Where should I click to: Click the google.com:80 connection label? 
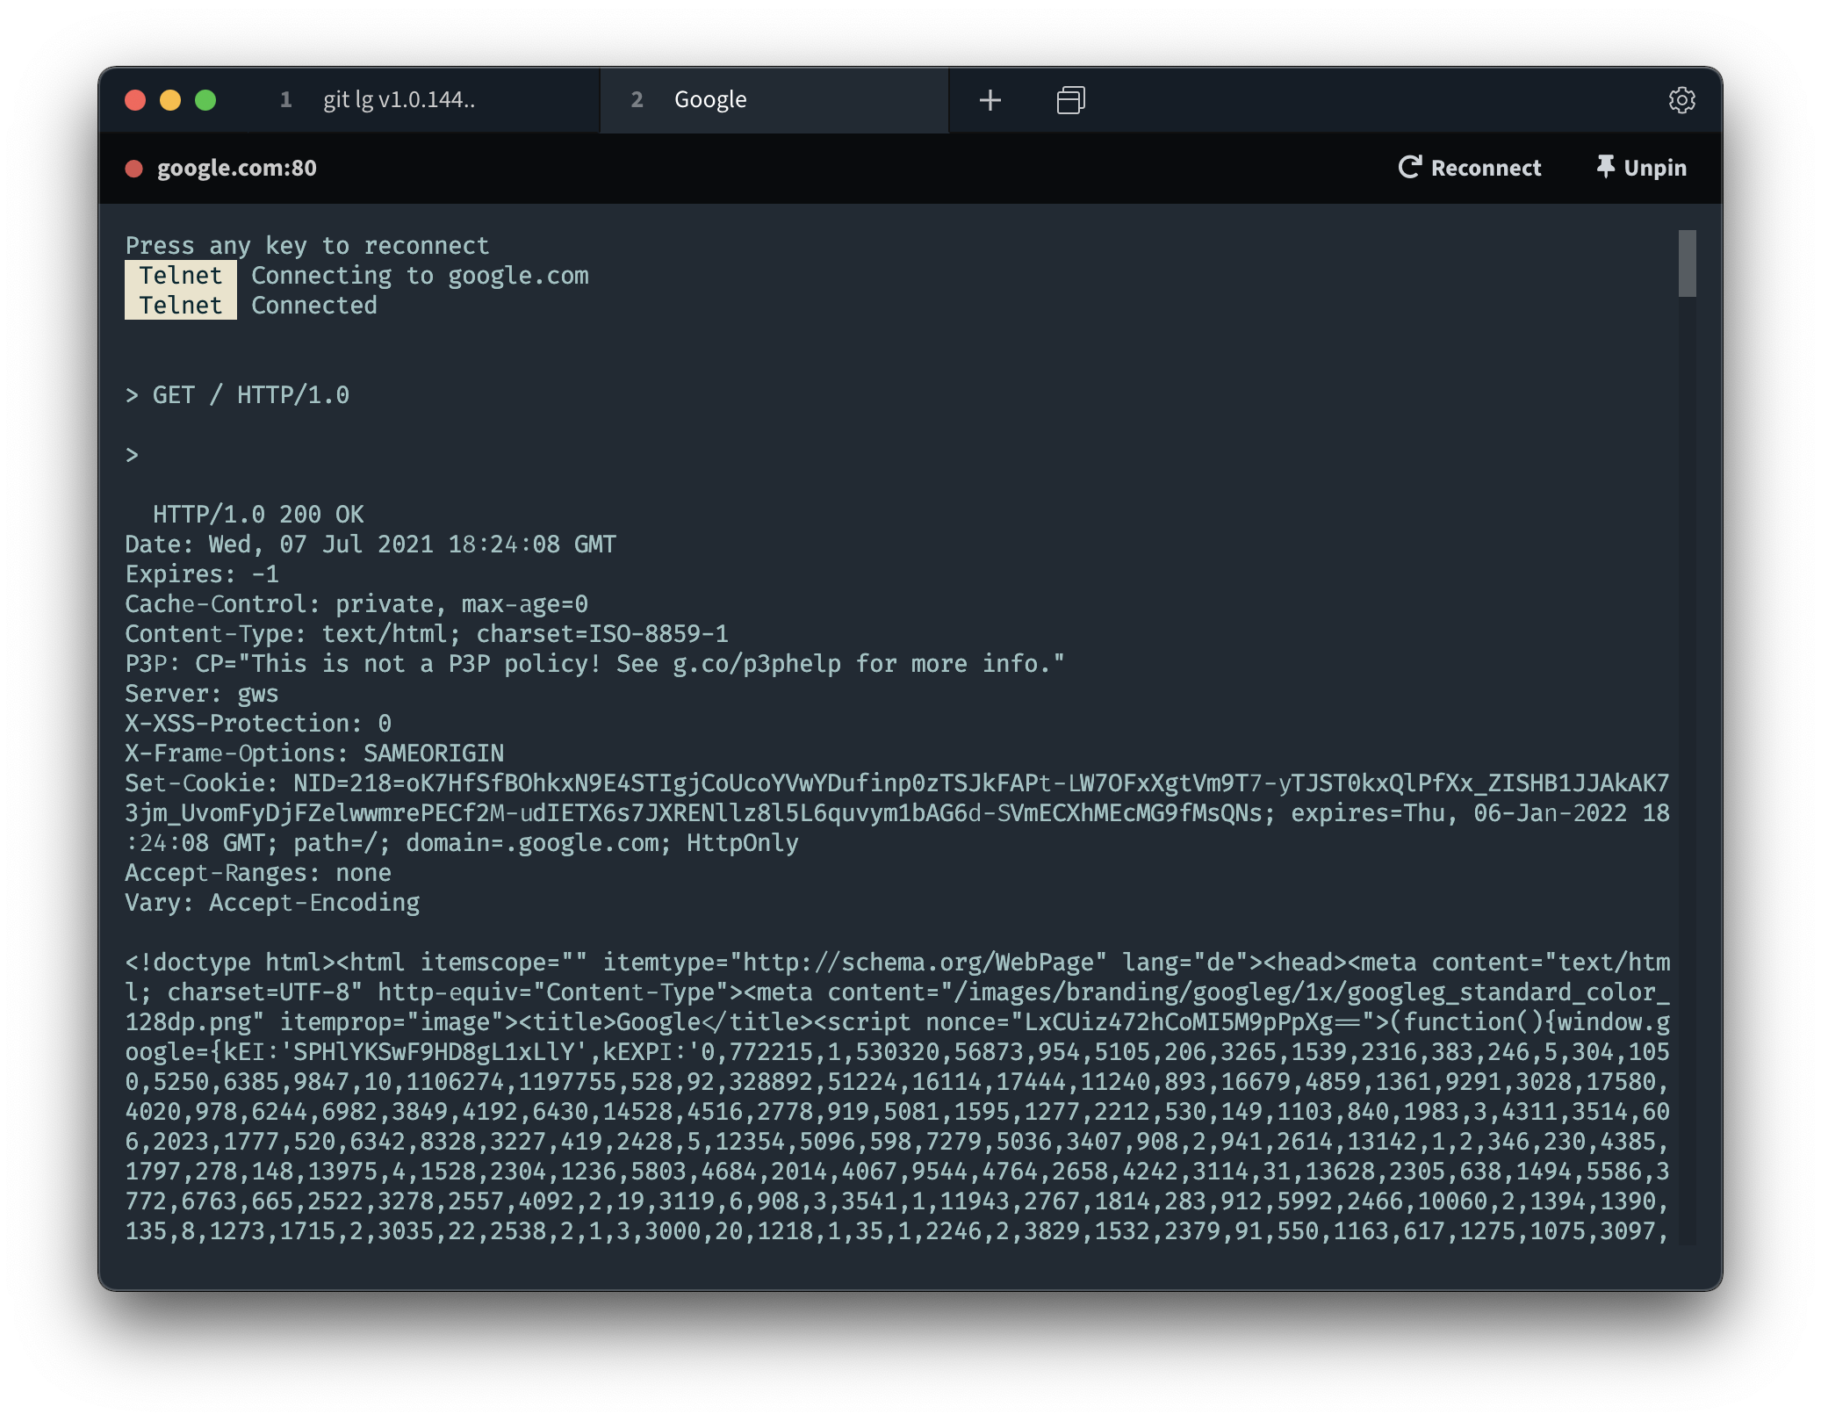pos(237,168)
